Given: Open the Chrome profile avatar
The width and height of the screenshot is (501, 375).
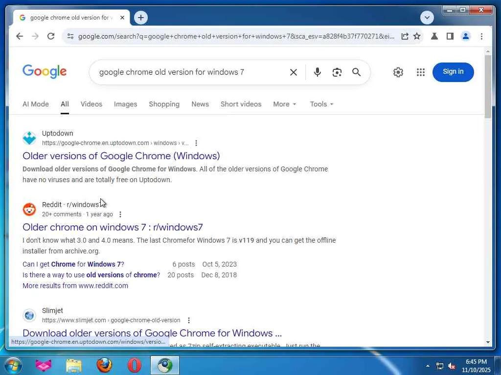Looking at the screenshot, I should click(466, 36).
